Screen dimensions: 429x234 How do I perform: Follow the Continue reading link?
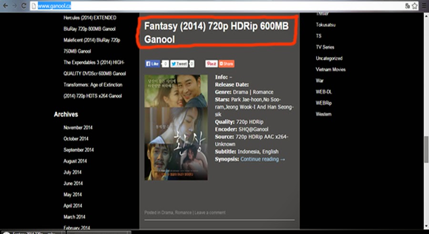pyautogui.click(x=263, y=159)
